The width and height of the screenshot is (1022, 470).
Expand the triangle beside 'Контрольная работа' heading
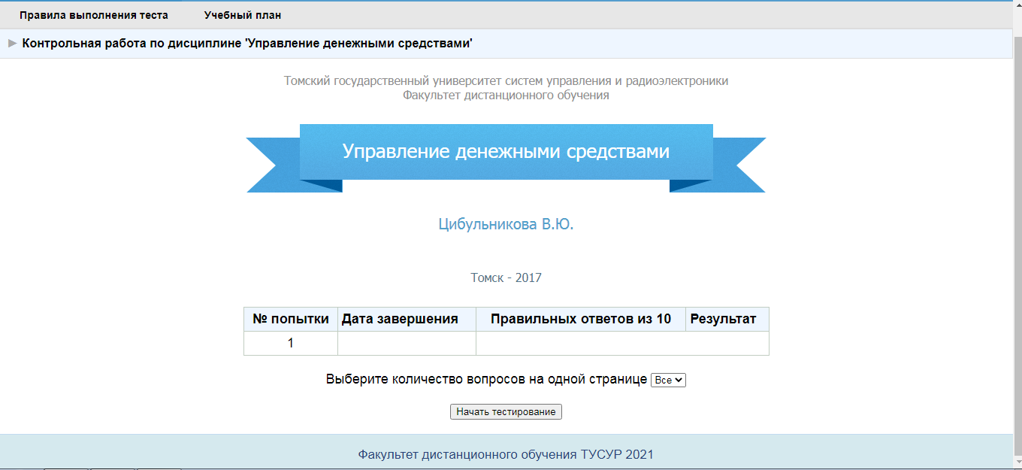[12, 44]
